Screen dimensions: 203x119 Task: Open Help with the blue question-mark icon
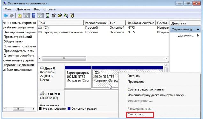(34, 16)
